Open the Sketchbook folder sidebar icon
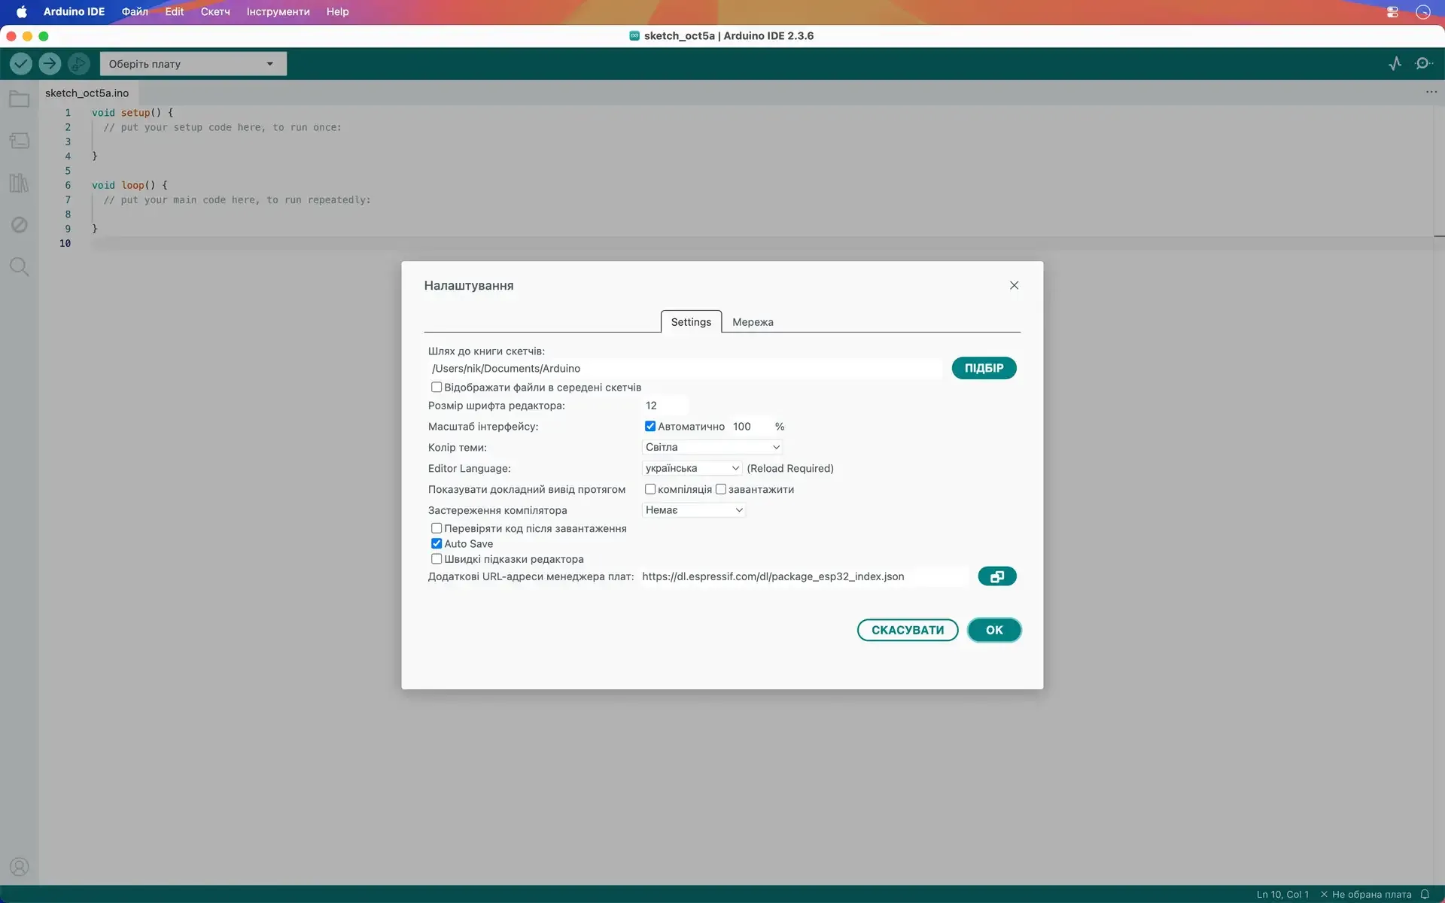This screenshot has width=1445, height=903. coord(20,99)
